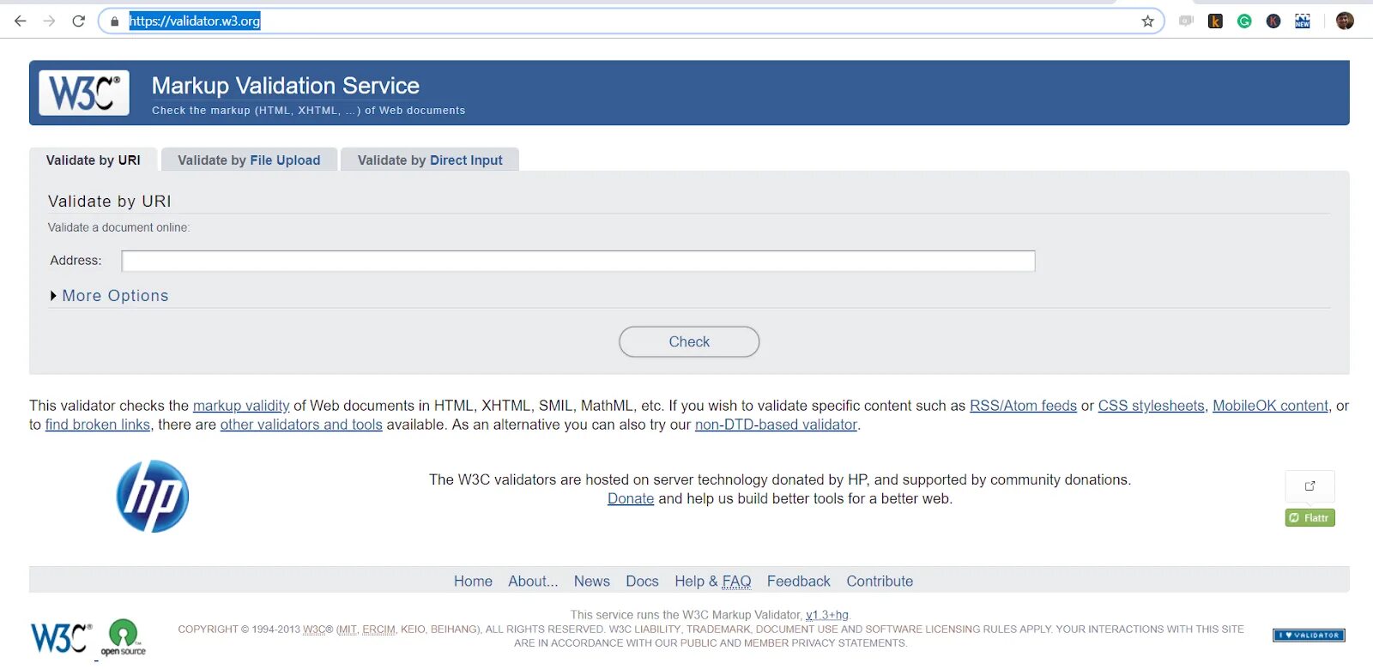This screenshot has height=669, width=1373.
Task: Click the HP logo
Action: 153,497
